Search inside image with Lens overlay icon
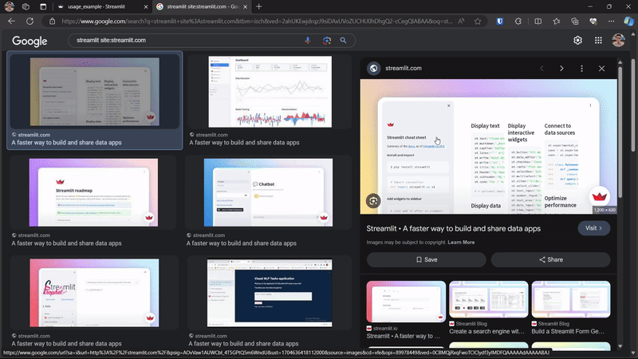This screenshot has height=359, width=638. coord(372,200)
